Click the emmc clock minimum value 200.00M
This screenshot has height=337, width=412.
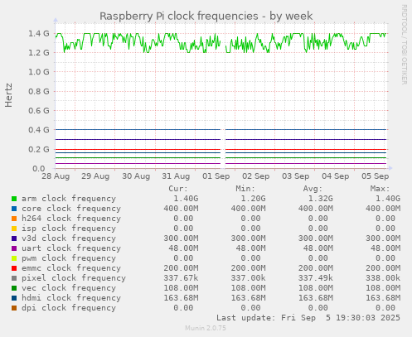(248, 268)
